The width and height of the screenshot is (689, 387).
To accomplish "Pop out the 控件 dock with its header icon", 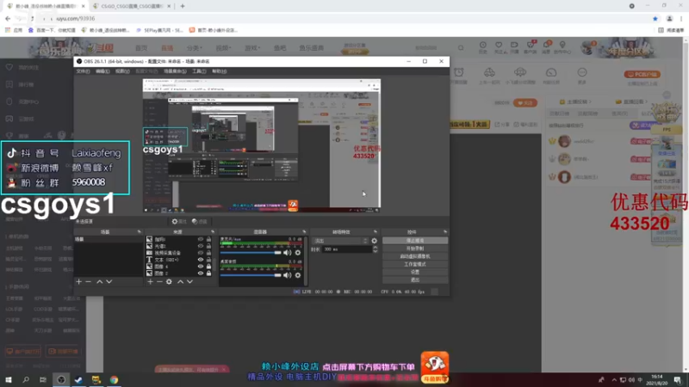I will (x=445, y=231).
